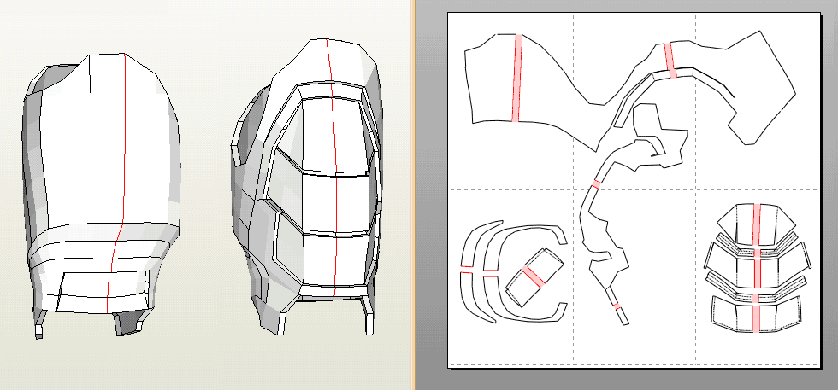Select the tilted rectangular piece inside the C-shaped arc
This screenshot has width=838, height=390.
(x=534, y=276)
